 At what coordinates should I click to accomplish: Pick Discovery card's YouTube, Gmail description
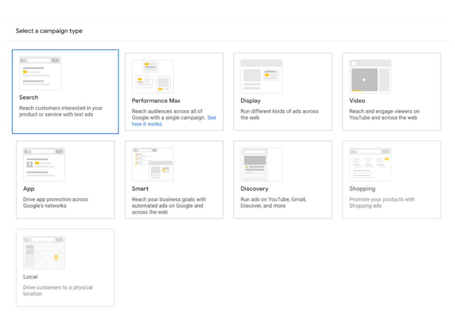[x=273, y=202]
